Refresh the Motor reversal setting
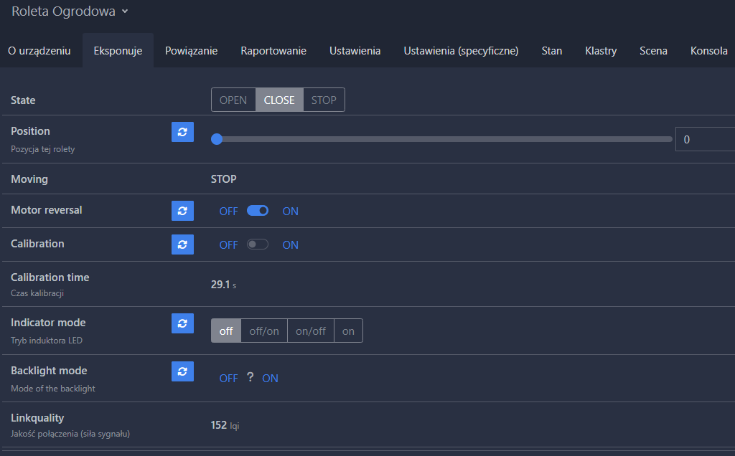735x456 pixels. coord(182,210)
